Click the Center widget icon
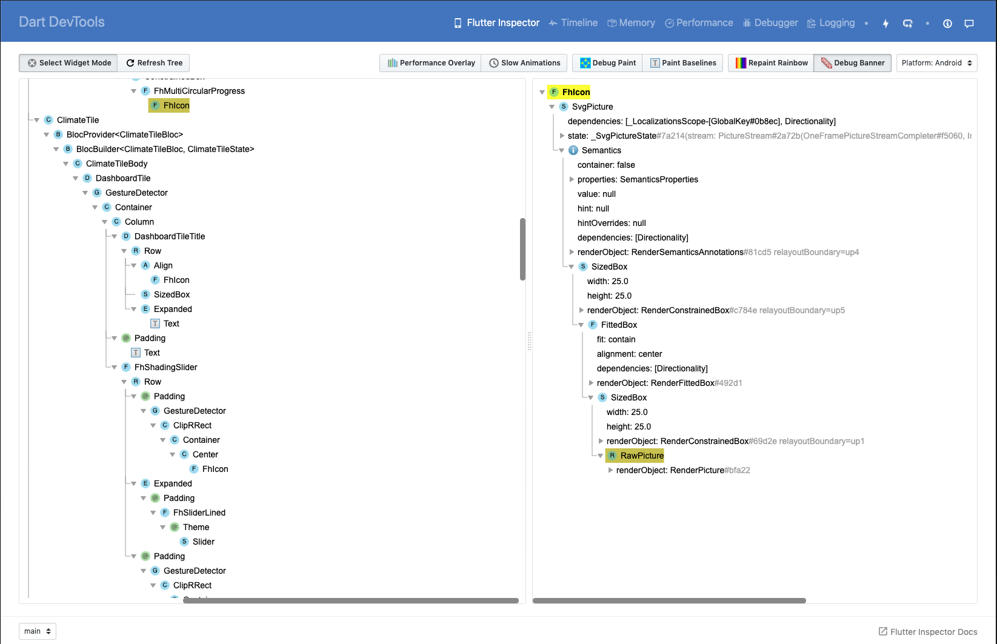The height and width of the screenshot is (644, 997). [x=184, y=454]
